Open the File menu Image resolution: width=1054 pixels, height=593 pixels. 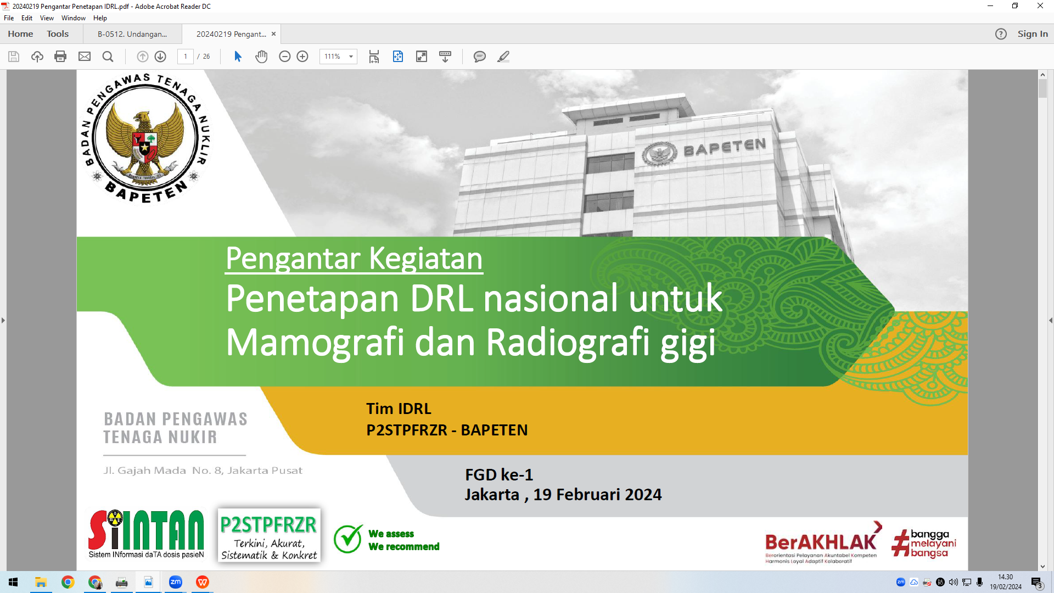[9, 18]
